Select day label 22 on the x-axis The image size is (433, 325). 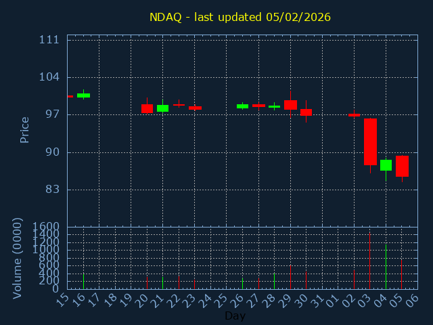pos(174,301)
